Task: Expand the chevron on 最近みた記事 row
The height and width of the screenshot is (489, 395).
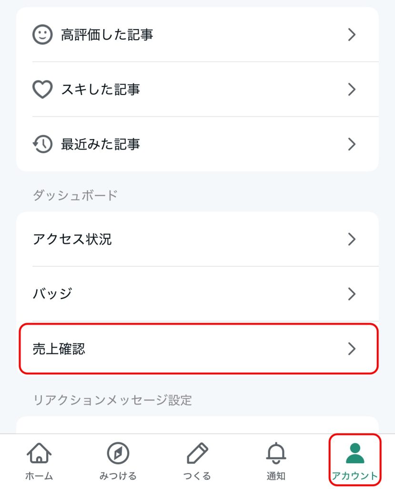Action: click(x=352, y=144)
